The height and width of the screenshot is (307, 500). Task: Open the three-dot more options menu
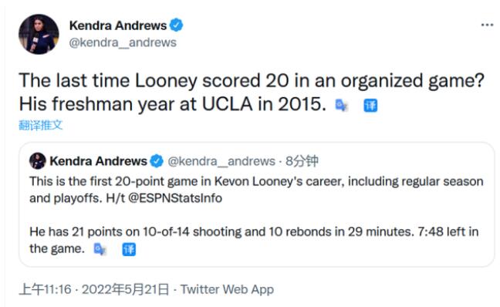(x=487, y=25)
